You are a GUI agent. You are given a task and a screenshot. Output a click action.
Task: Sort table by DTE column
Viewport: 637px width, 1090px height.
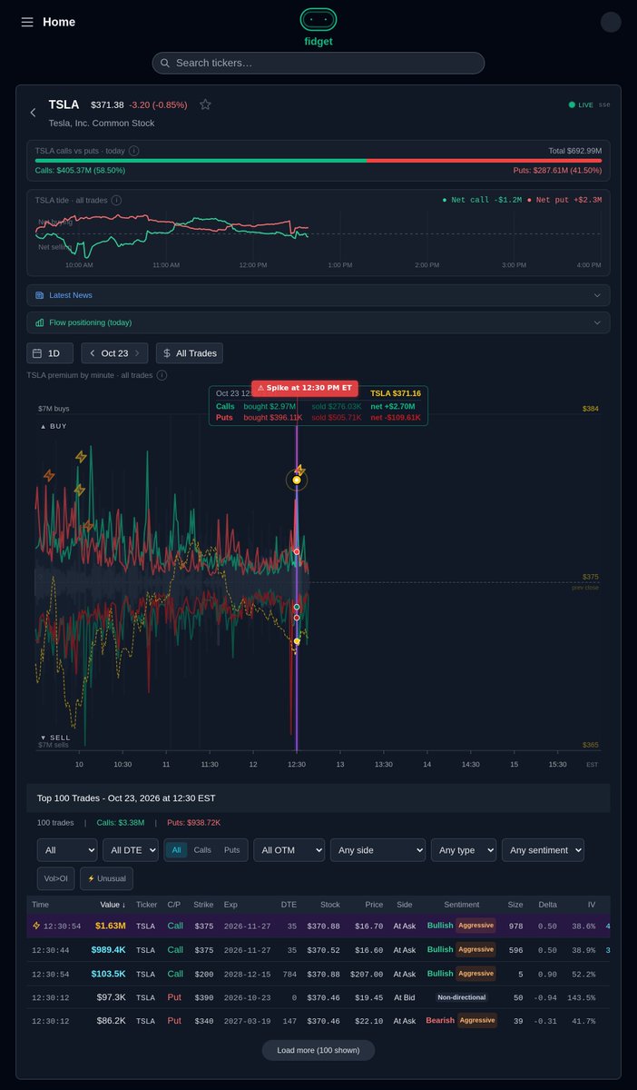[x=289, y=905]
